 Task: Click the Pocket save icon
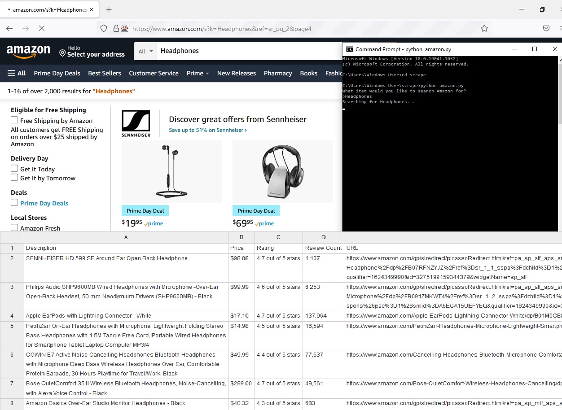point(546,28)
